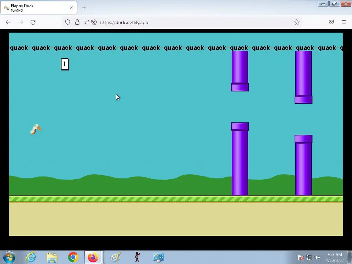The height and width of the screenshot is (264, 352).
Task: Save page to Pocket
Action: coord(331,22)
